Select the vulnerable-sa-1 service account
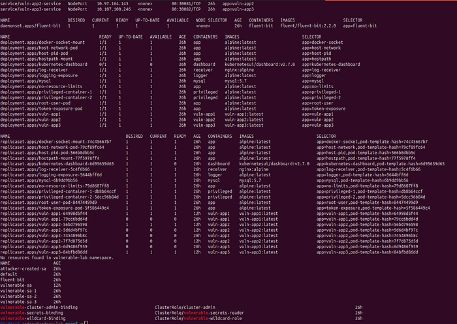The width and height of the screenshot is (457, 324). (18, 291)
